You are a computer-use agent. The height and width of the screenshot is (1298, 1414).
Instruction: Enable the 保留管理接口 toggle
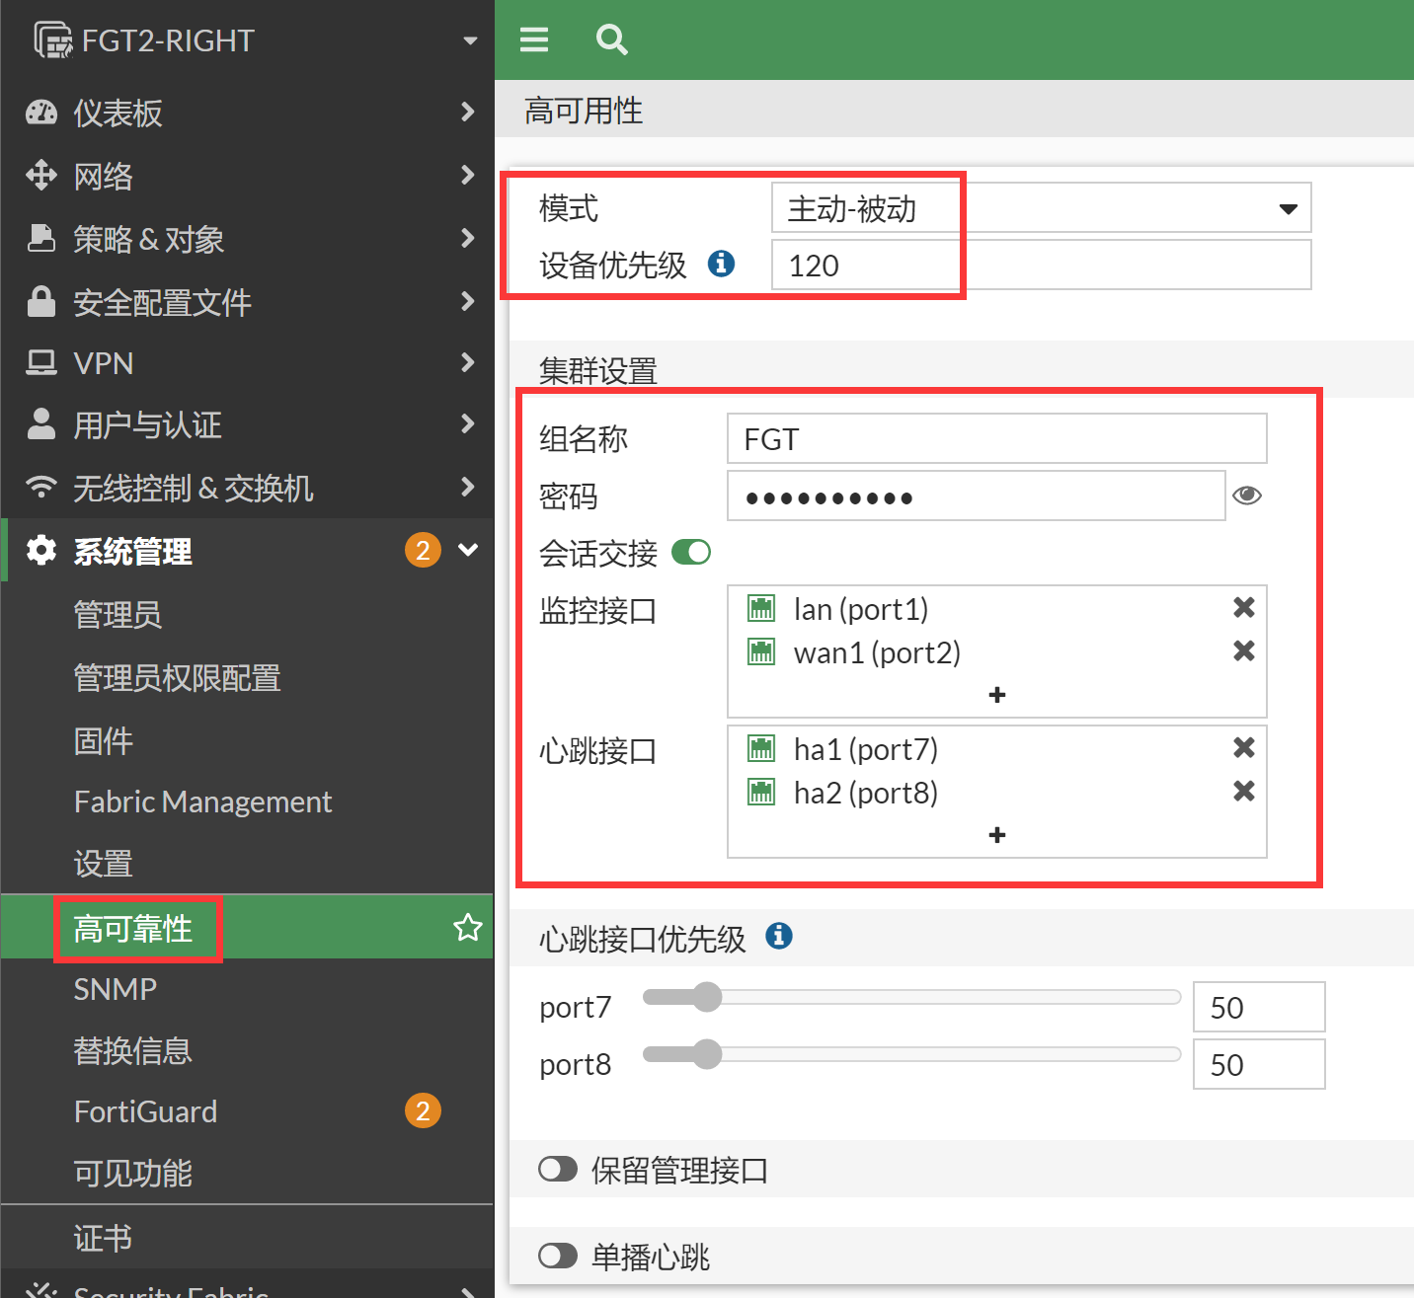[558, 1170]
